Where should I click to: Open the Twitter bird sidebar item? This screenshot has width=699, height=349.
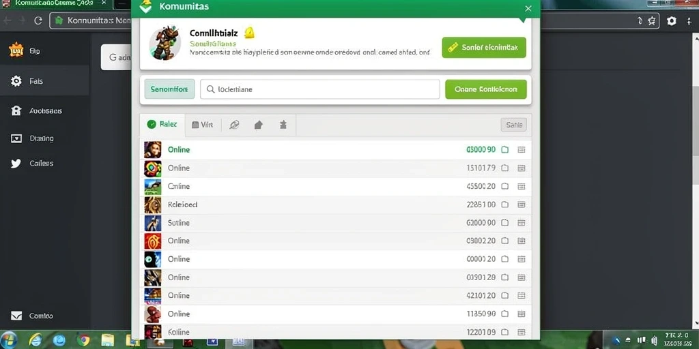click(16, 164)
